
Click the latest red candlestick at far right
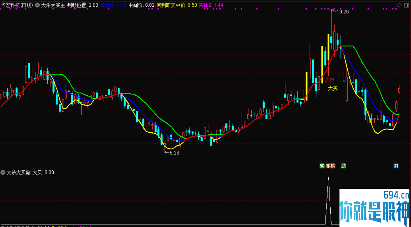(399, 90)
